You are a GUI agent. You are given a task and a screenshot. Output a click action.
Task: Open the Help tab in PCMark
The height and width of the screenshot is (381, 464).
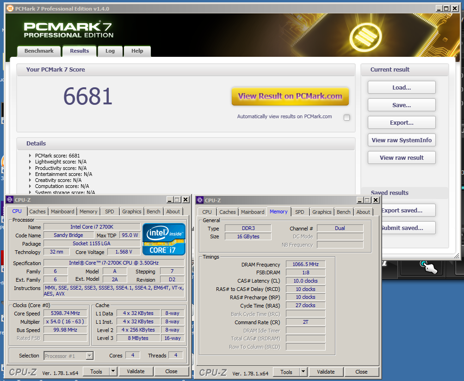137,51
